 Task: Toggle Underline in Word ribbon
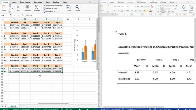coord(122,11)
